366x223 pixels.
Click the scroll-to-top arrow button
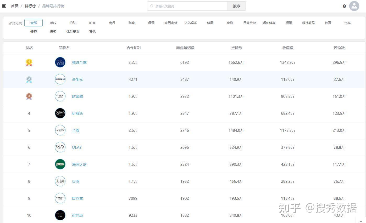tap(361, 221)
